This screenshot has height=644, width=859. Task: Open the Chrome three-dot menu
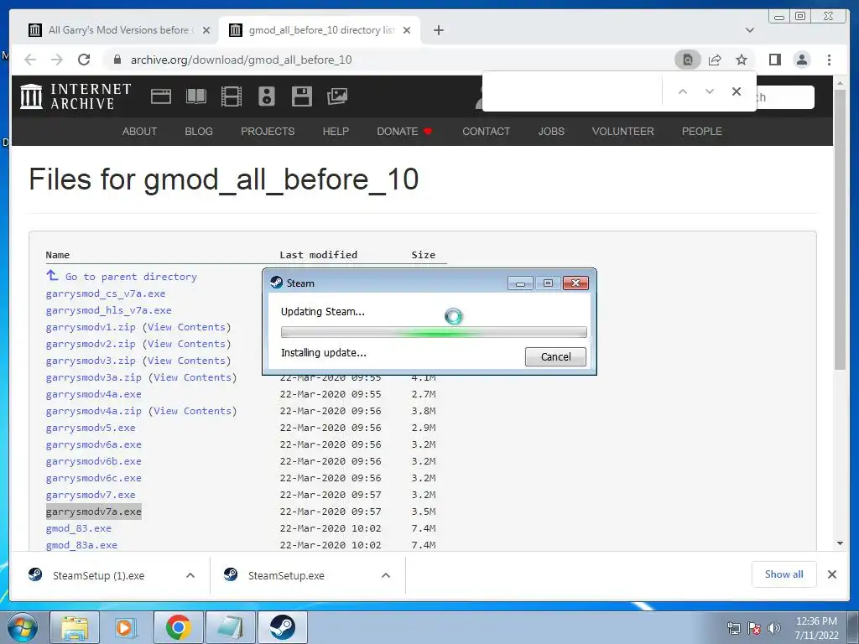(830, 60)
